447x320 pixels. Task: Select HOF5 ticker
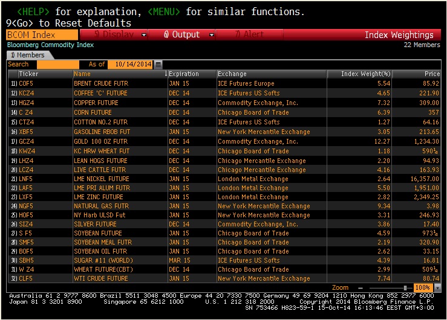26,216
